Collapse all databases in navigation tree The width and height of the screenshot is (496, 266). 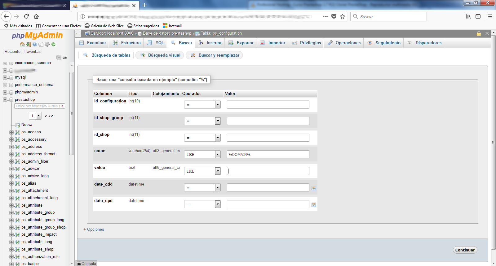[x=59, y=58]
